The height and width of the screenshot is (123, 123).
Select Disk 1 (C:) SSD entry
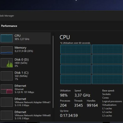pos(25,76)
